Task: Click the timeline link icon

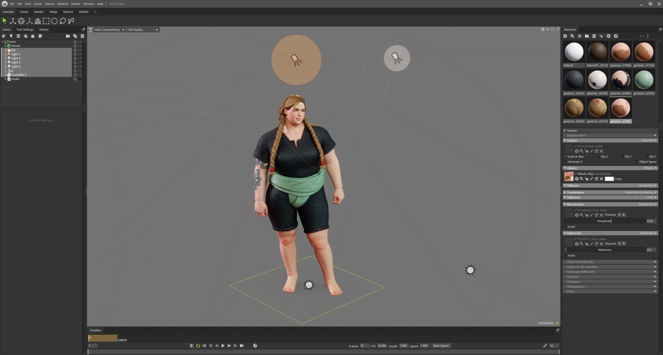Action: [545, 346]
